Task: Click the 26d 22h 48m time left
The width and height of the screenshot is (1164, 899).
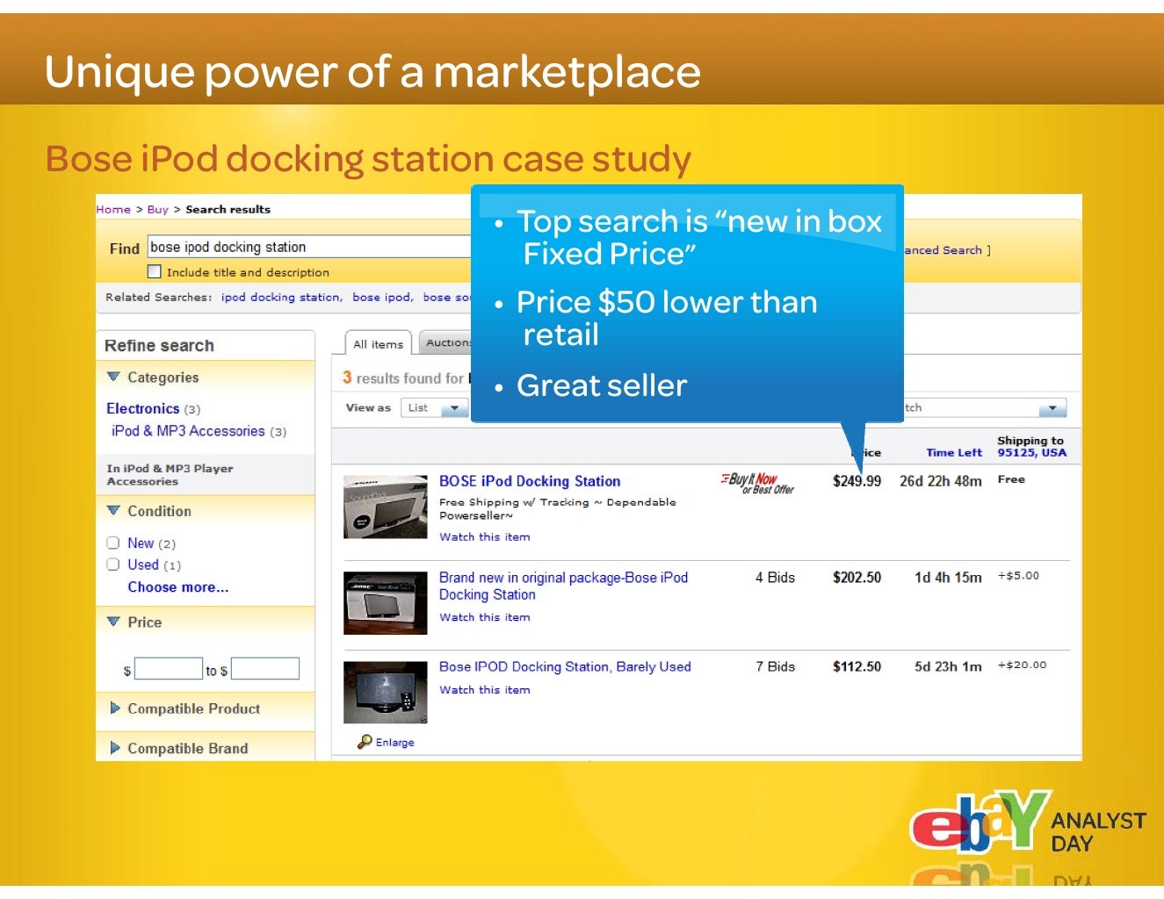Action: coord(940,480)
